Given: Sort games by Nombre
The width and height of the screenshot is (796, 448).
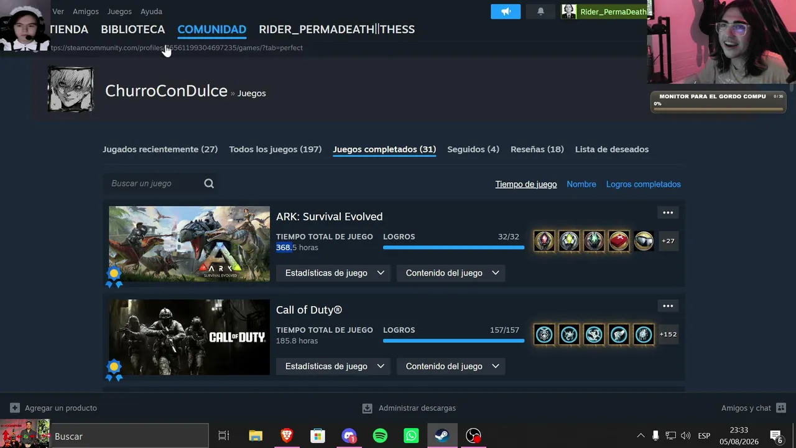Looking at the screenshot, I should 581,184.
